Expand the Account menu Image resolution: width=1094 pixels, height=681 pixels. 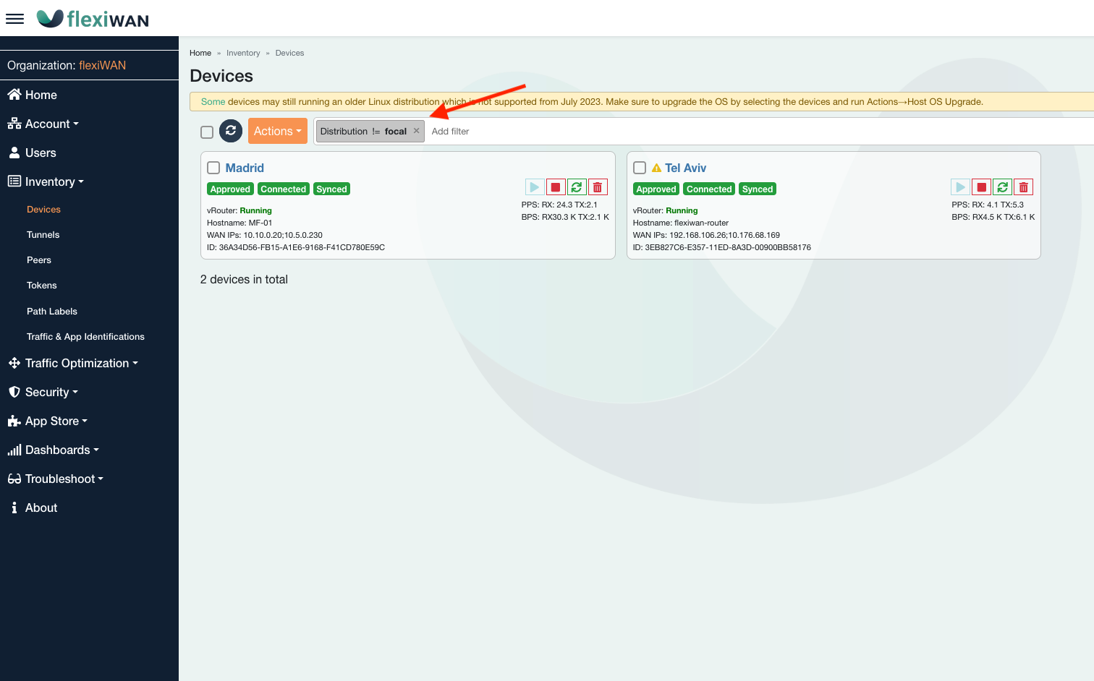pos(43,124)
